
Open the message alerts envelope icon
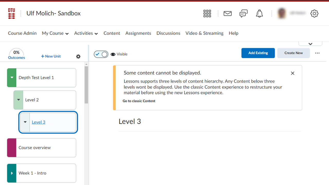tap(227, 14)
